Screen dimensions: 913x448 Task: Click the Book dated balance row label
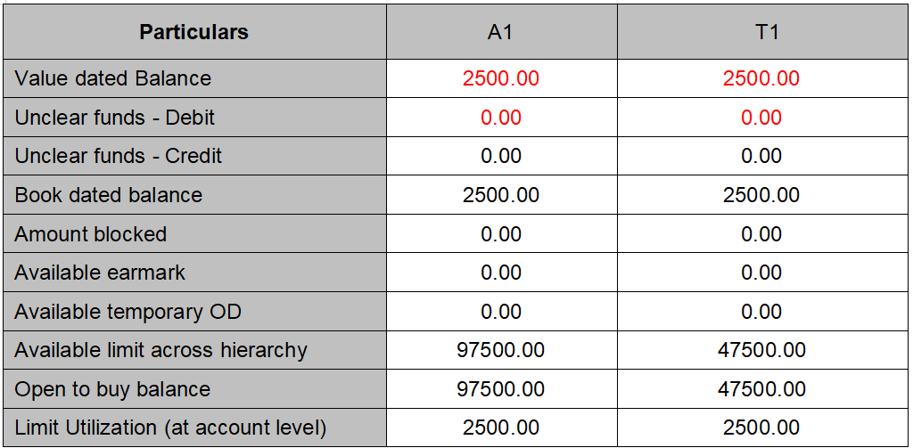tap(109, 195)
